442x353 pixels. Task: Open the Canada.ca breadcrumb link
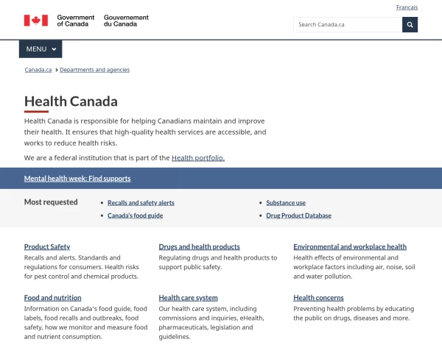coord(38,70)
